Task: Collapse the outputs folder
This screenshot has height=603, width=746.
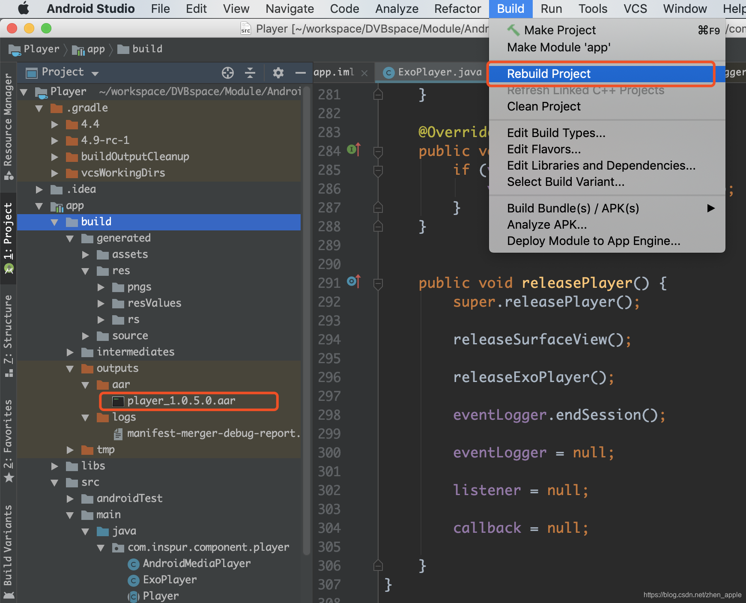Action: tap(70, 369)
